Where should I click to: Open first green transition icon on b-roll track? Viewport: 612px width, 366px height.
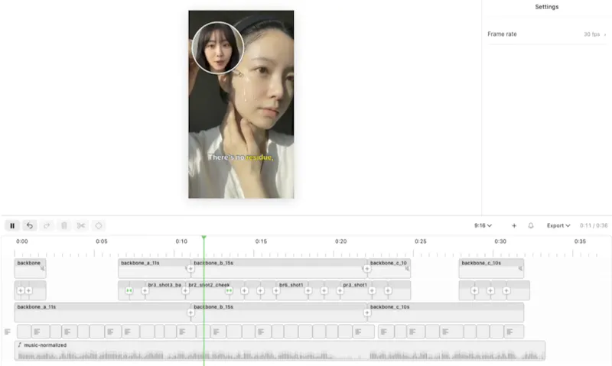tap(129, 291)
